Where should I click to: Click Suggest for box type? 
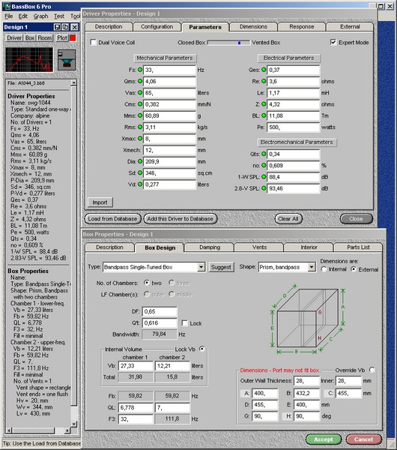tap(221, 267)
